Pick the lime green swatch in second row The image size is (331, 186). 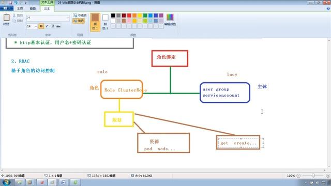[x=145, y=21]
